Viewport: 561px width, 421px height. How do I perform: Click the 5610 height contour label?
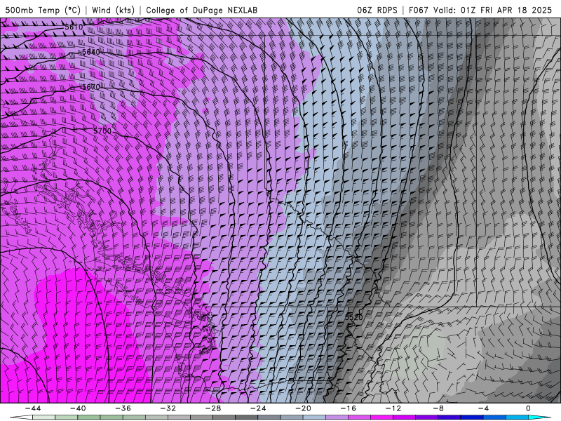point(74,27)
